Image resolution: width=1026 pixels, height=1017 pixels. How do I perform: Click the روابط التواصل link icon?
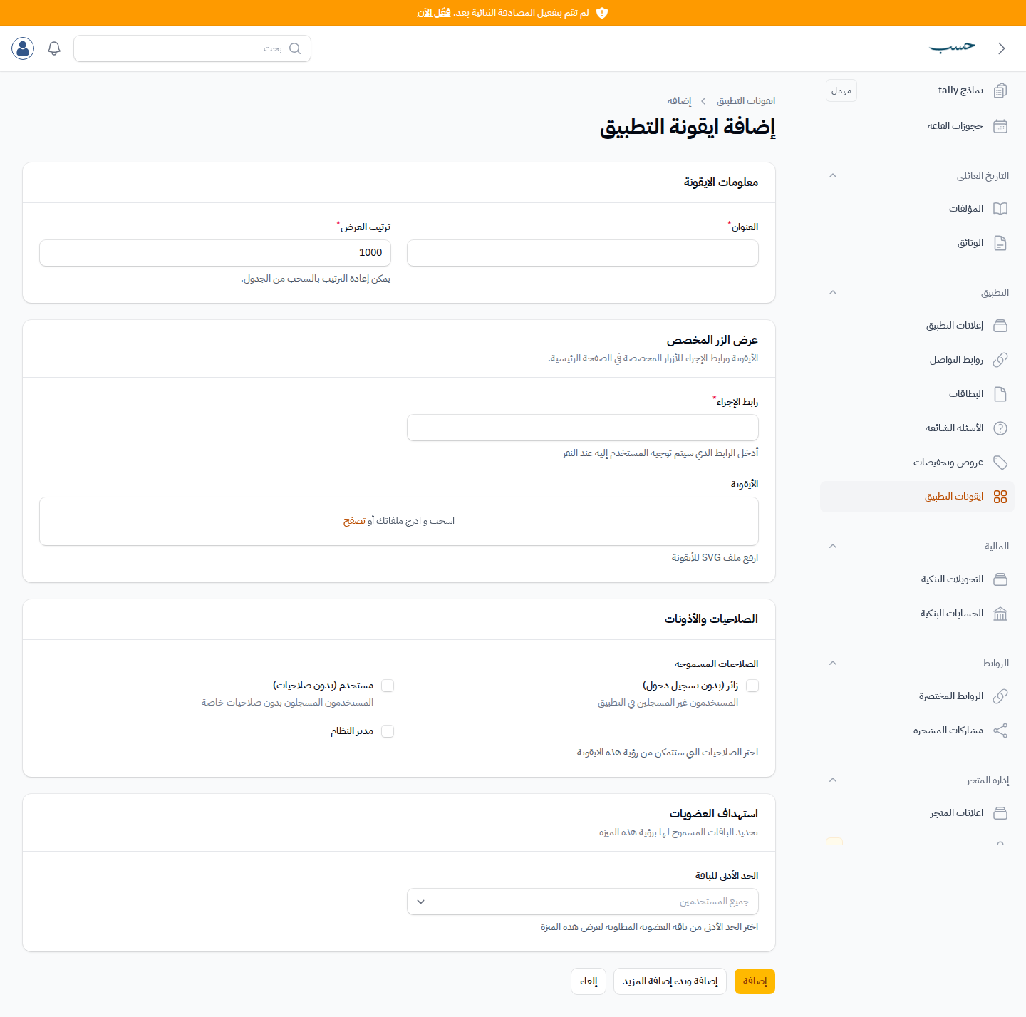tap(1000, 360)
